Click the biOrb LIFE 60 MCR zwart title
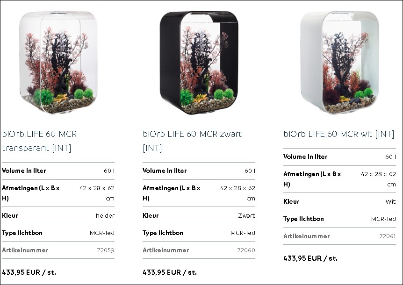The width and height of the screenshot is (403, 285). pyautogui.click(x=192, y=141)
